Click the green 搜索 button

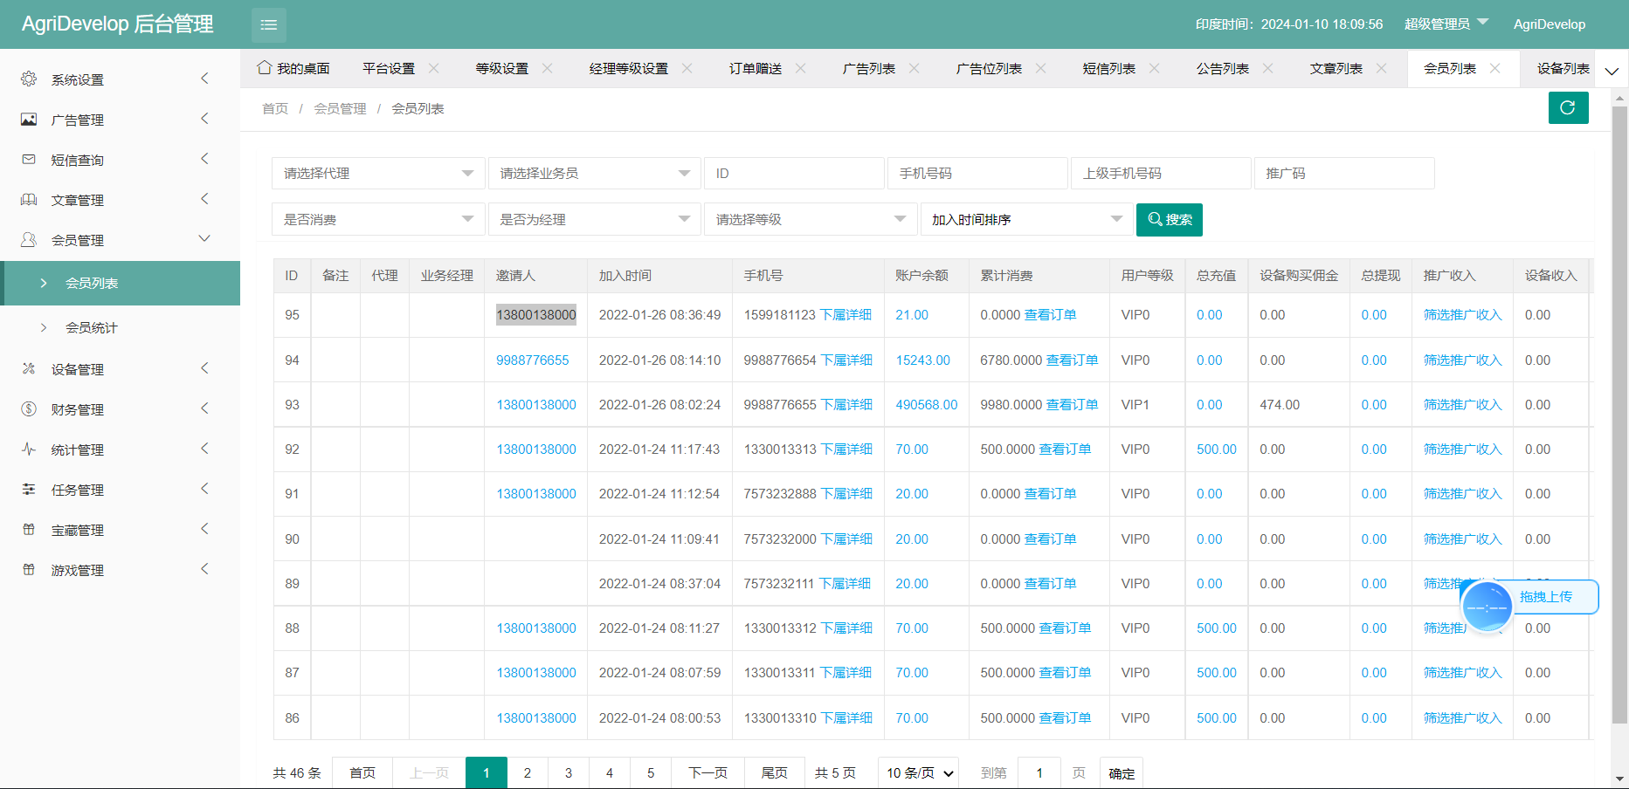point(1170,219)
